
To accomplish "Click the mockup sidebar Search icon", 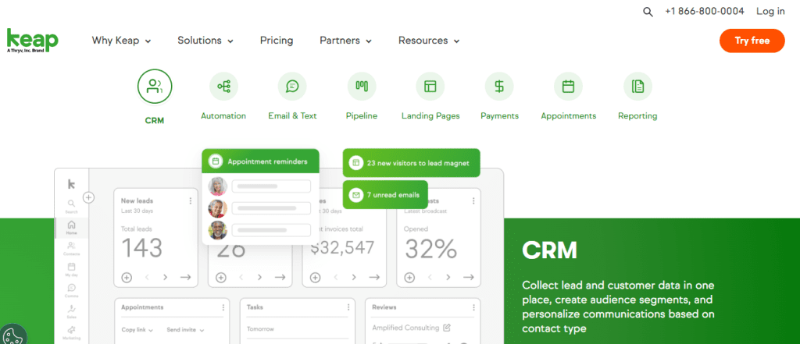I will click(x=71, y=203).
